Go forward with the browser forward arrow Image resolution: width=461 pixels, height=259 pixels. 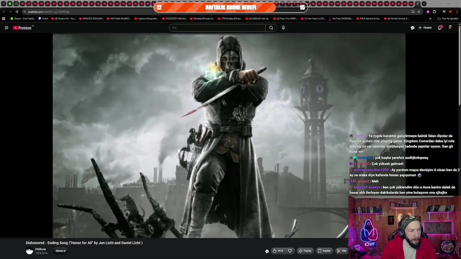10,12
